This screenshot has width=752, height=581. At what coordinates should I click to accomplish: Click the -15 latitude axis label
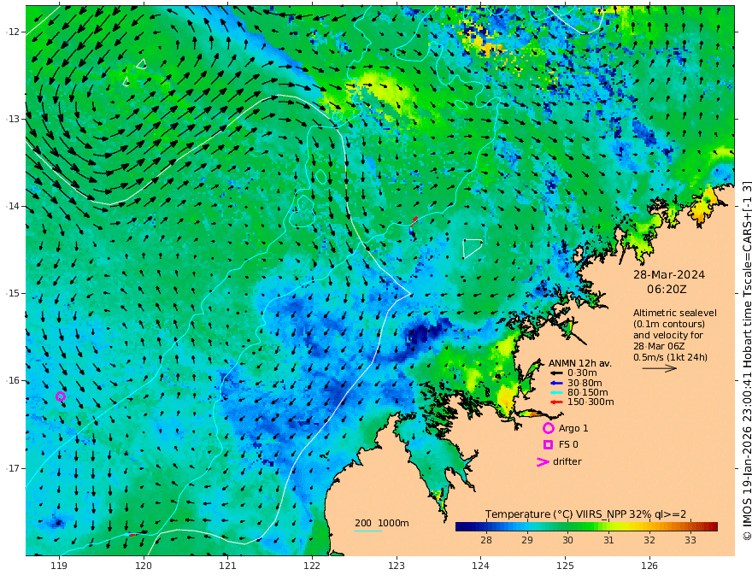click(x=13, y=293)
